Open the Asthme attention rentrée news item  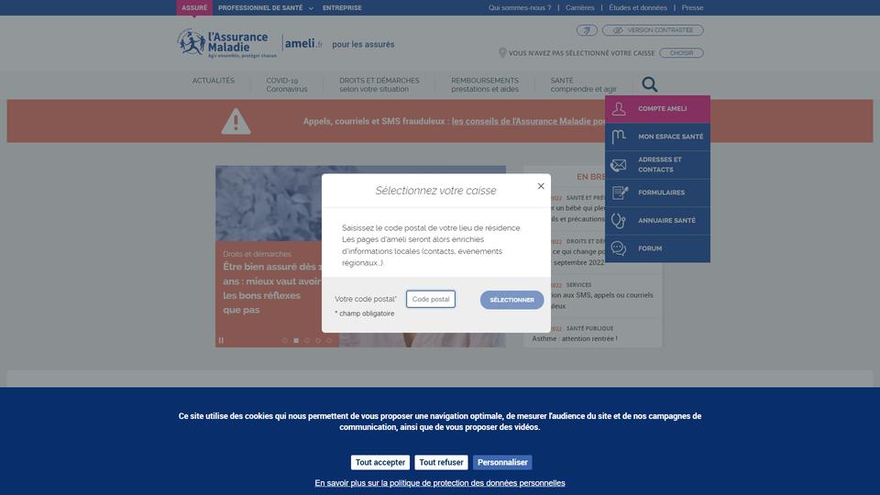(x=575, y=338)
